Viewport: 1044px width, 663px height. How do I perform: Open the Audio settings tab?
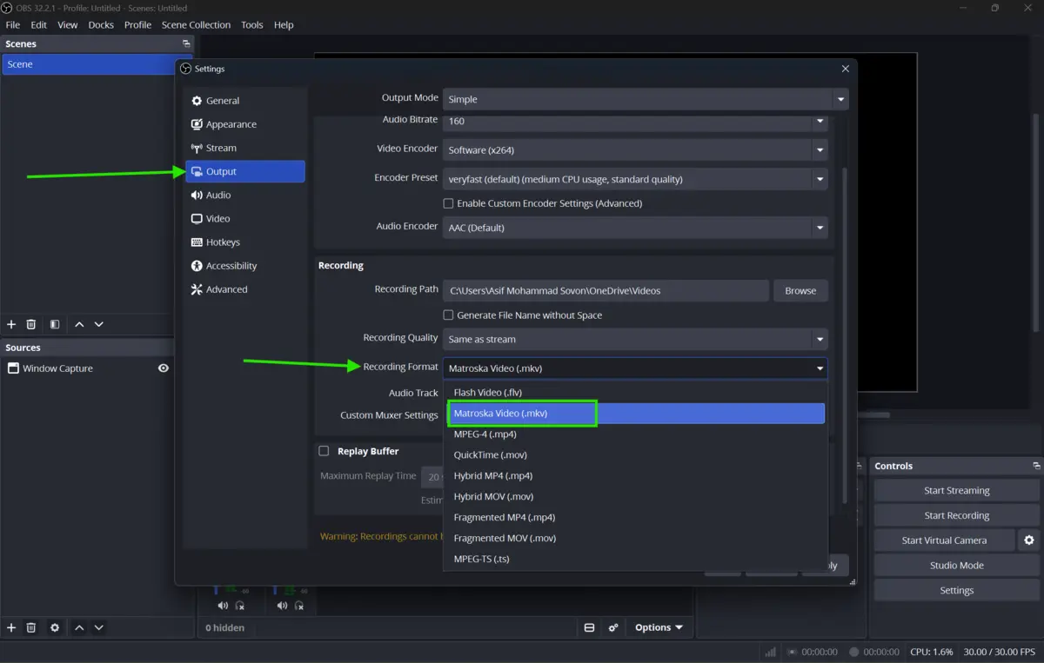click(245, 196)
